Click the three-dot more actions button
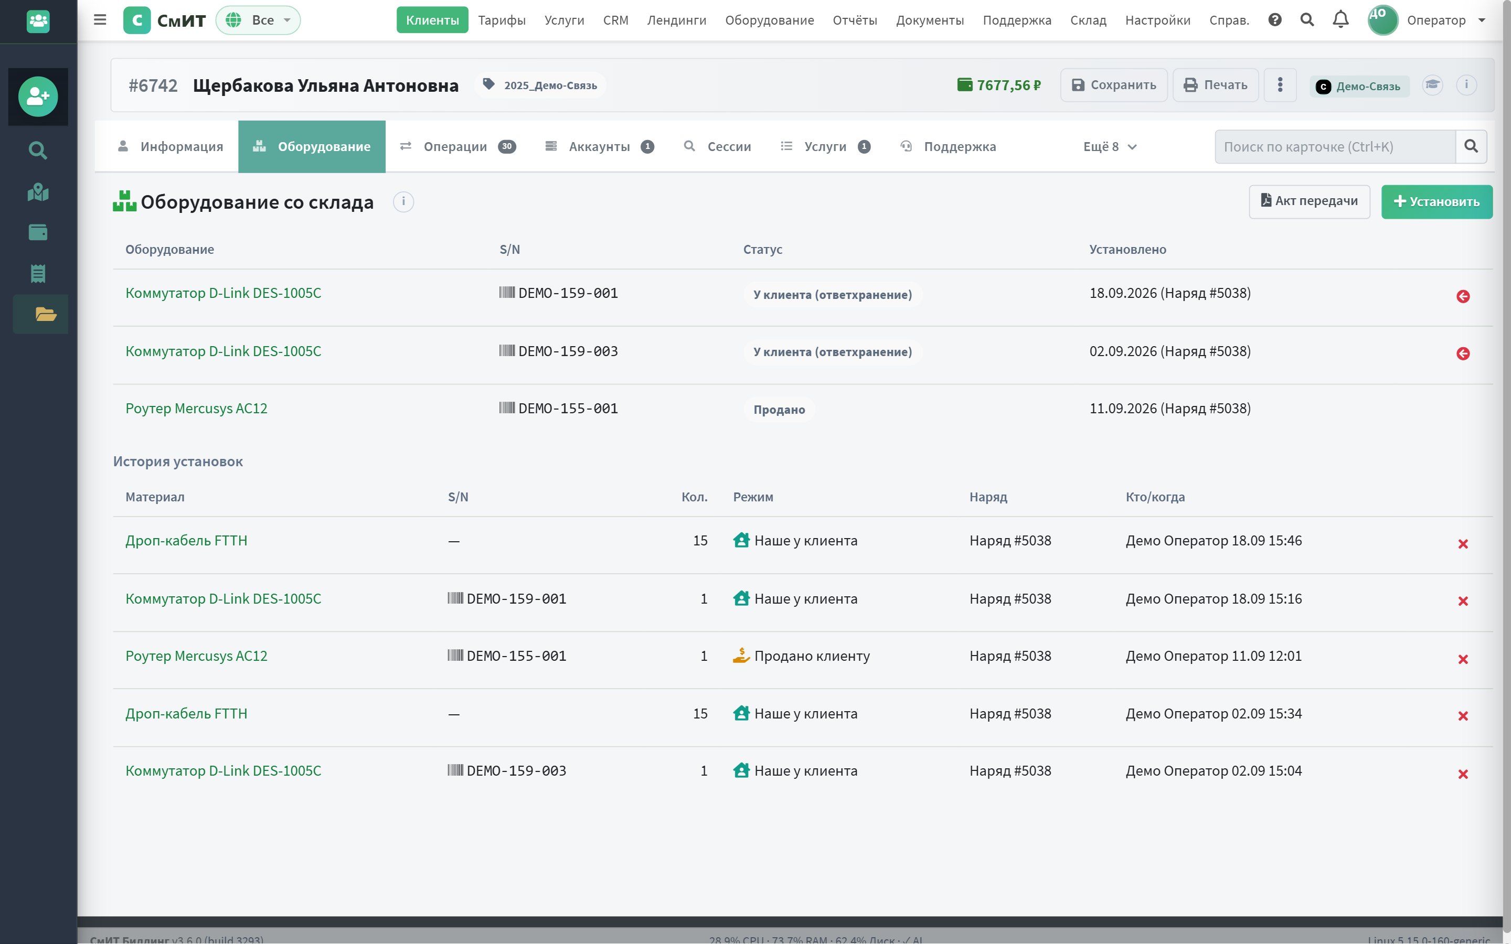Image resolution: width=1511 pixels, height=944 pixels. pyautogui.click(x=1280, y=85)
